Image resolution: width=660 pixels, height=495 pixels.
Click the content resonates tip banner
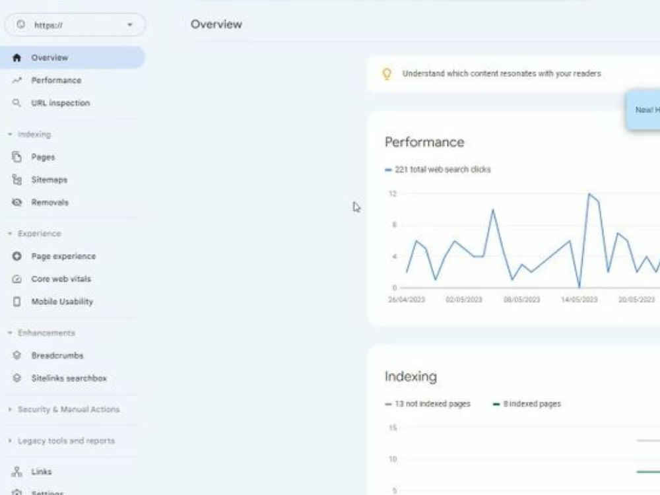tap(513, 74)
